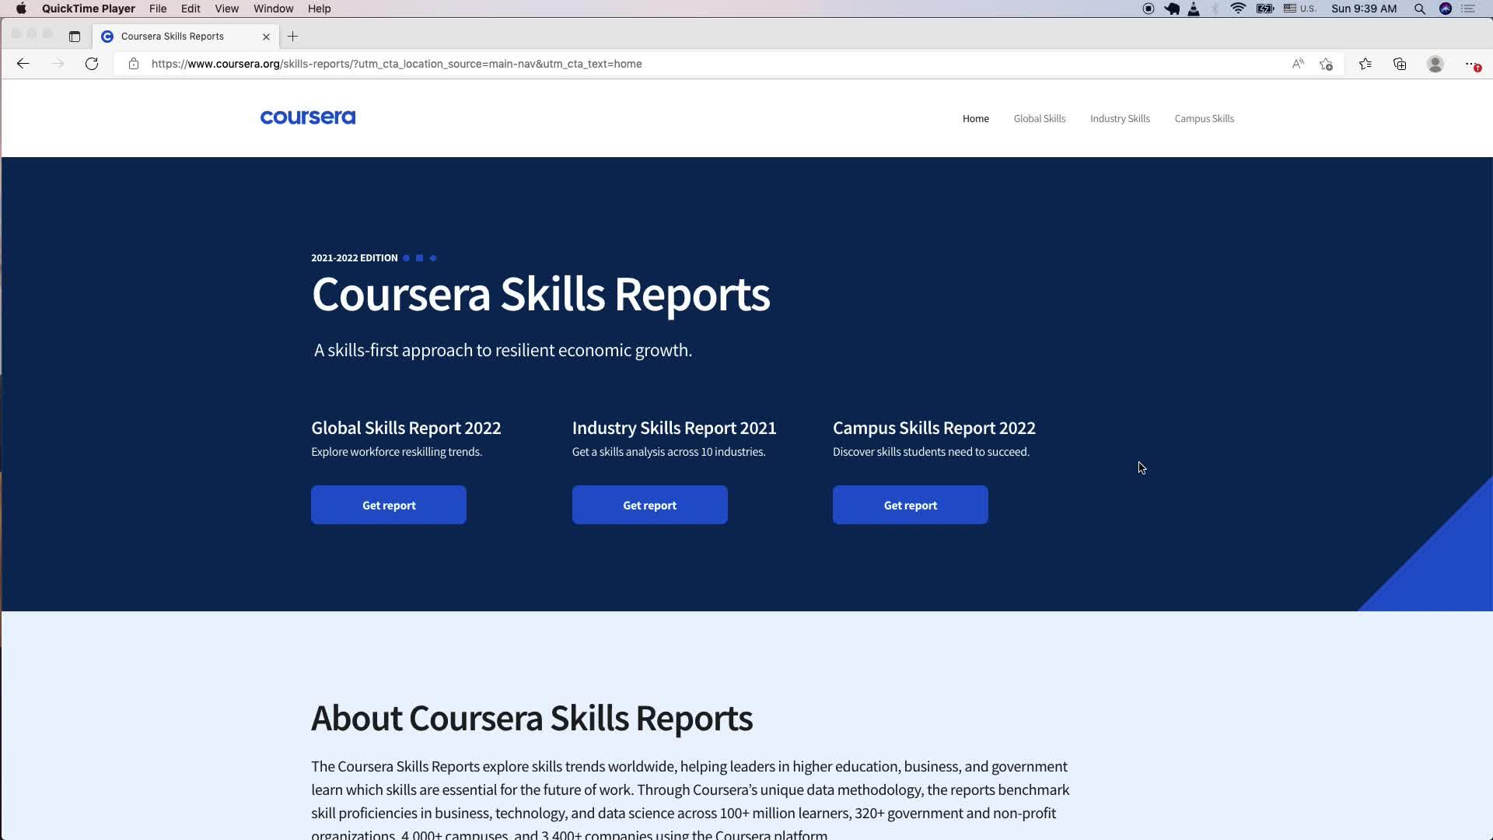
Task: Open the Window menu in menu bar
Action: pyautogui.click(x=273, y=9)
